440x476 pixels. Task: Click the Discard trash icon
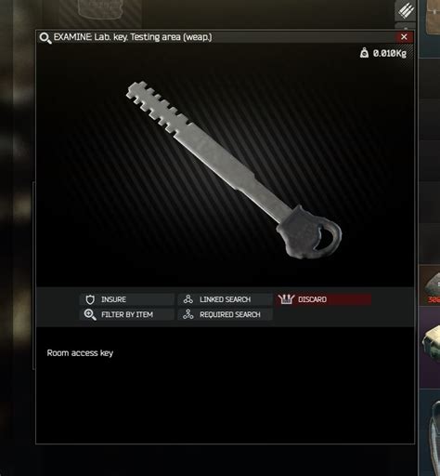tap(286, 299)
